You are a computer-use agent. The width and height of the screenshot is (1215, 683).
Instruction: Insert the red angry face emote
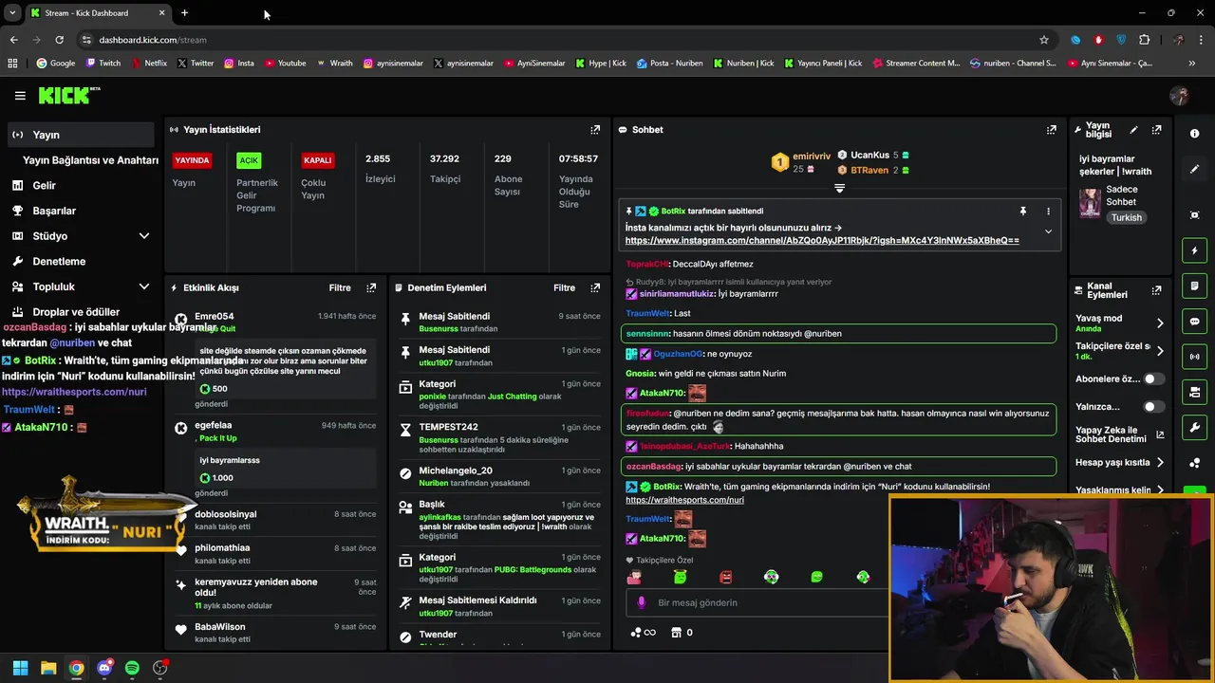point(726,577)
